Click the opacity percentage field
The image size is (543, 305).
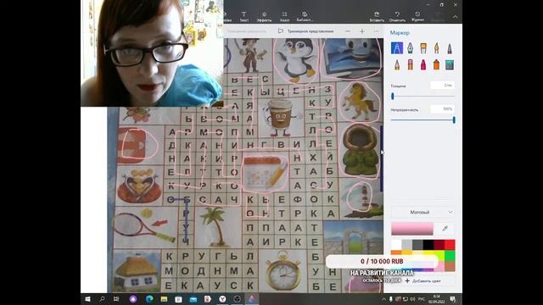pyautogui.click(x=442, y=109)
